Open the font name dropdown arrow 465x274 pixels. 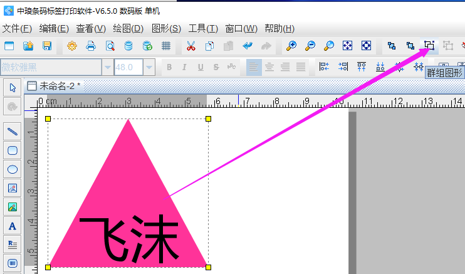coord(108,67)
